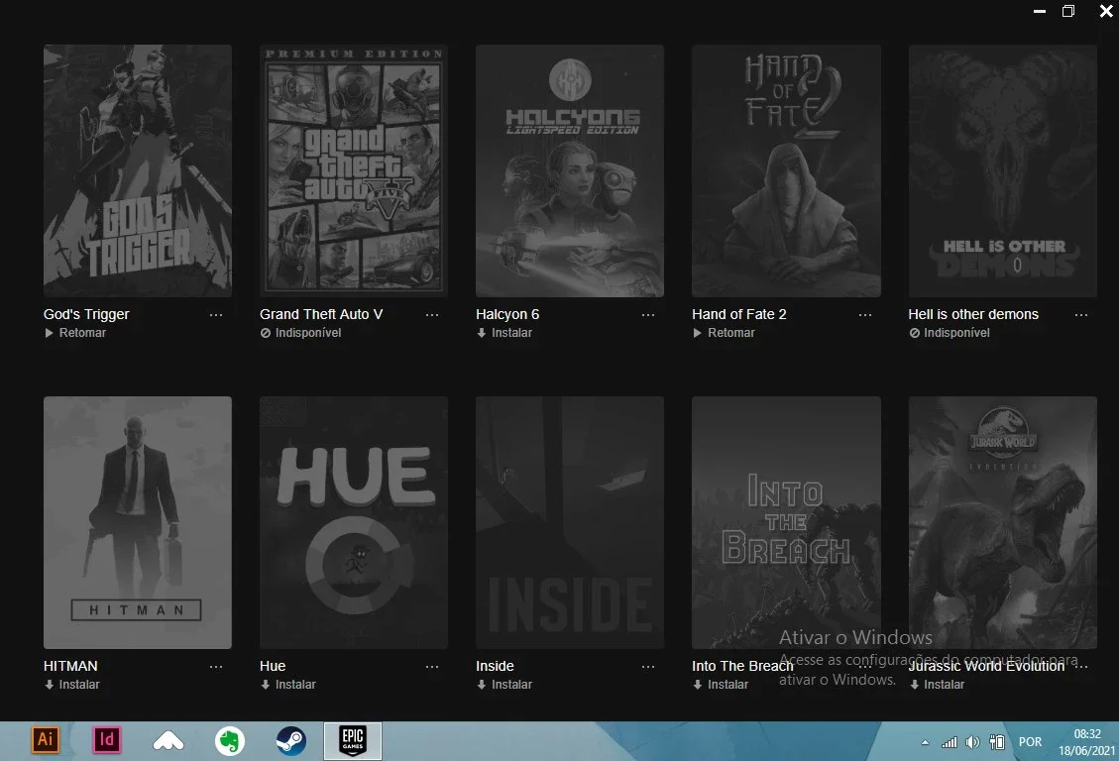
Task: Open the network signal tray icon
Action: [950, 742]
